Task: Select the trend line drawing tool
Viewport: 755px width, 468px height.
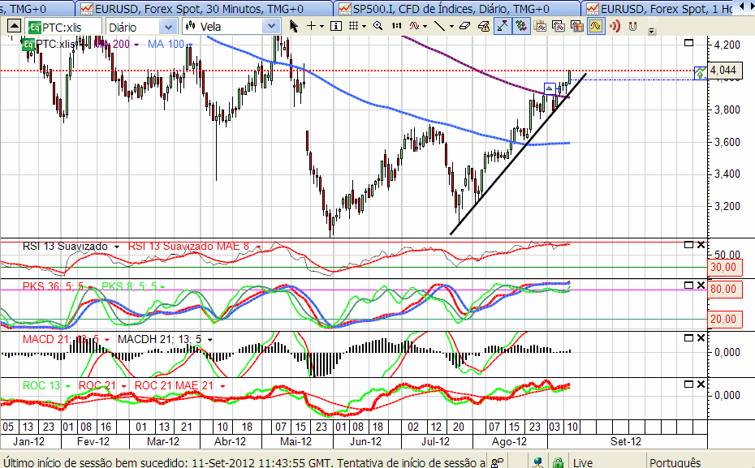Action: pyautogui.click(x=440, y=26)
